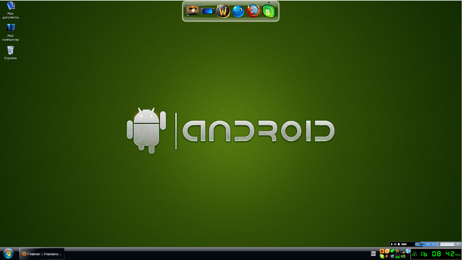Click the network warning tray icon
Screen dimensions: 462x260
pos(403,251)
